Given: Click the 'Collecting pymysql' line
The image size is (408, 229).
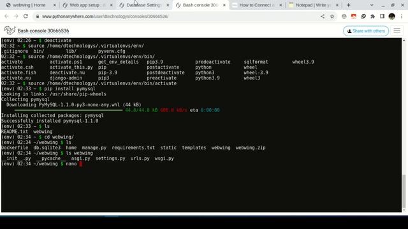Looking at the screenshot, I should [25, 99].
